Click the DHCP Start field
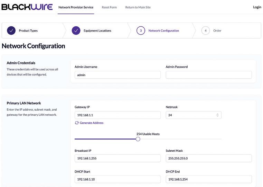The image size is (263, 187). 118,179
